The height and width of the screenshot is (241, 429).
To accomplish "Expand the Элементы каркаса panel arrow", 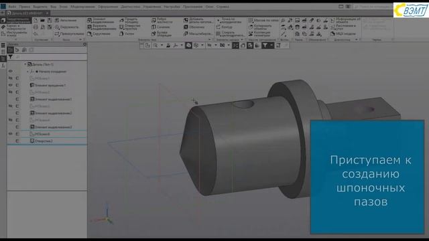I will pyautogui.click(x=242, y=39).
